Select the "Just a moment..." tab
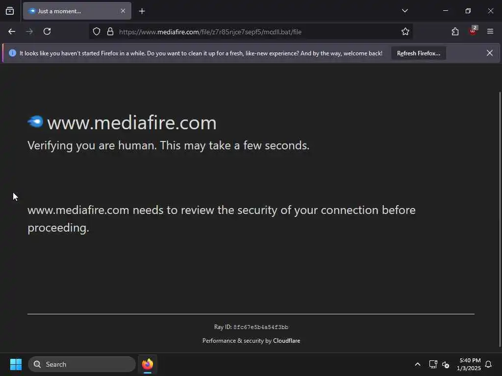The image size is (502, 376). coord(77,11)
